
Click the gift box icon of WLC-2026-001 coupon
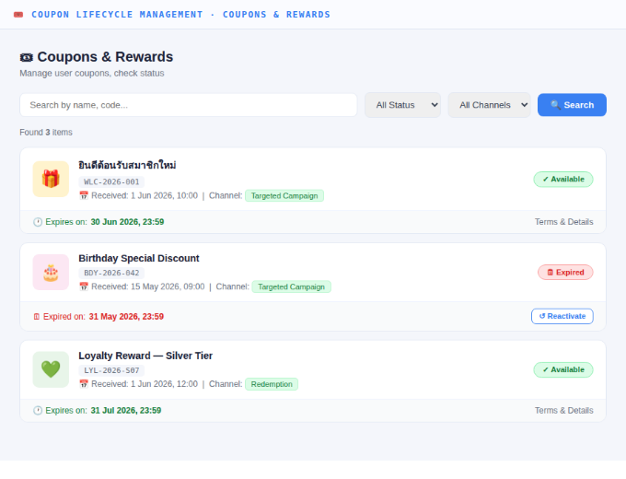click(x=51, y=179)
